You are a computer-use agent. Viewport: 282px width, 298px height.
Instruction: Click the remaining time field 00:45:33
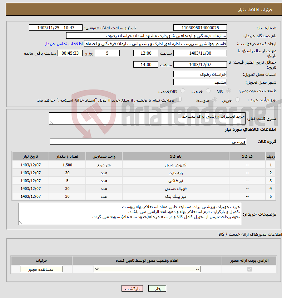pos(70,53)
